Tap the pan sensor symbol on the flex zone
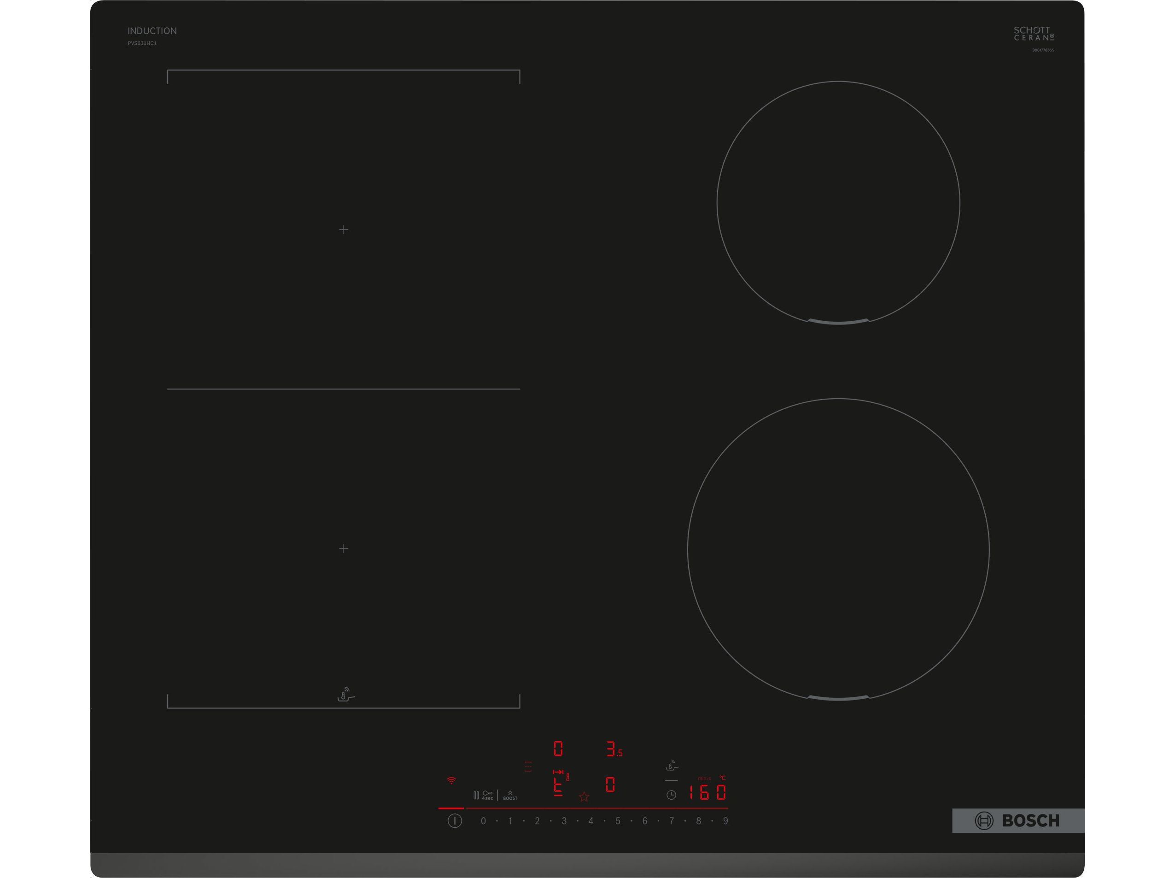 (345, 695)
